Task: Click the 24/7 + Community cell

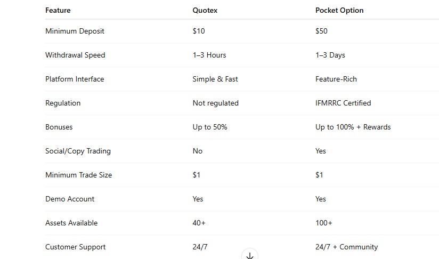Action: (x=347, y=247)
